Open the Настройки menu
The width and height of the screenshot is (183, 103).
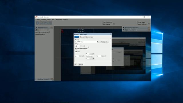59,20
